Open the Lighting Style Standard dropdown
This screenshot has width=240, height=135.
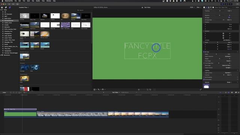(x=228, y=73)
